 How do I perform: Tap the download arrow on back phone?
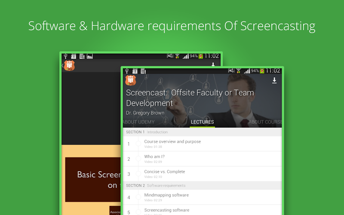coord(212,64)
